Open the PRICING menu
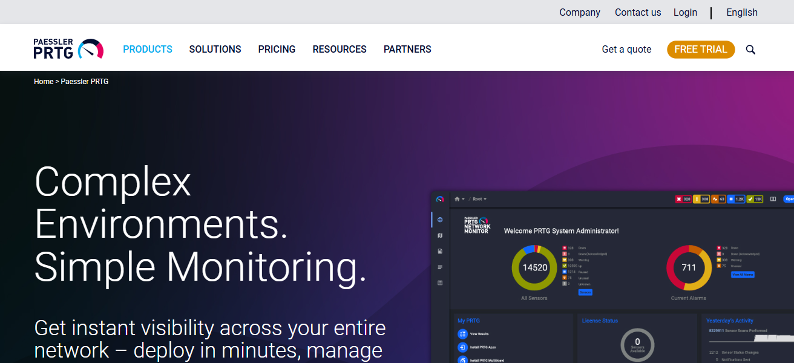This screenshot has height=363, width=794. coord(277,50)
